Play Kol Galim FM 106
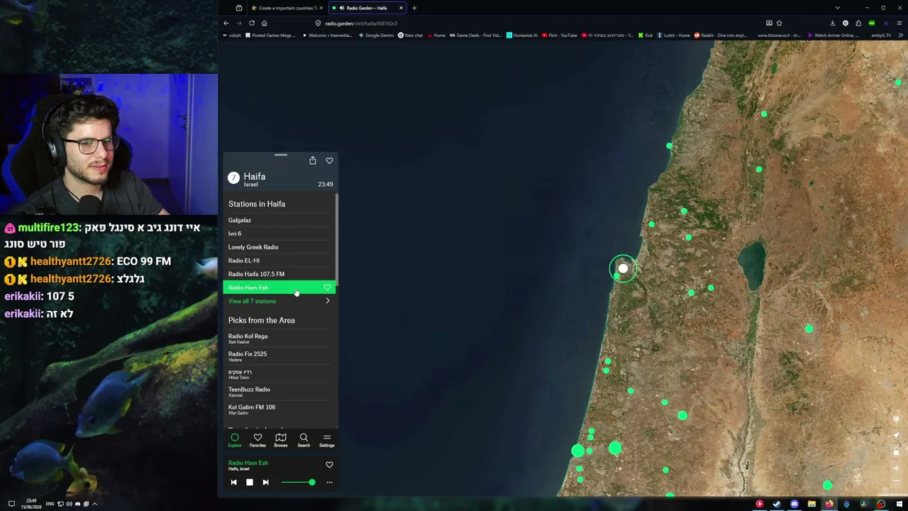 pos(279,410)
